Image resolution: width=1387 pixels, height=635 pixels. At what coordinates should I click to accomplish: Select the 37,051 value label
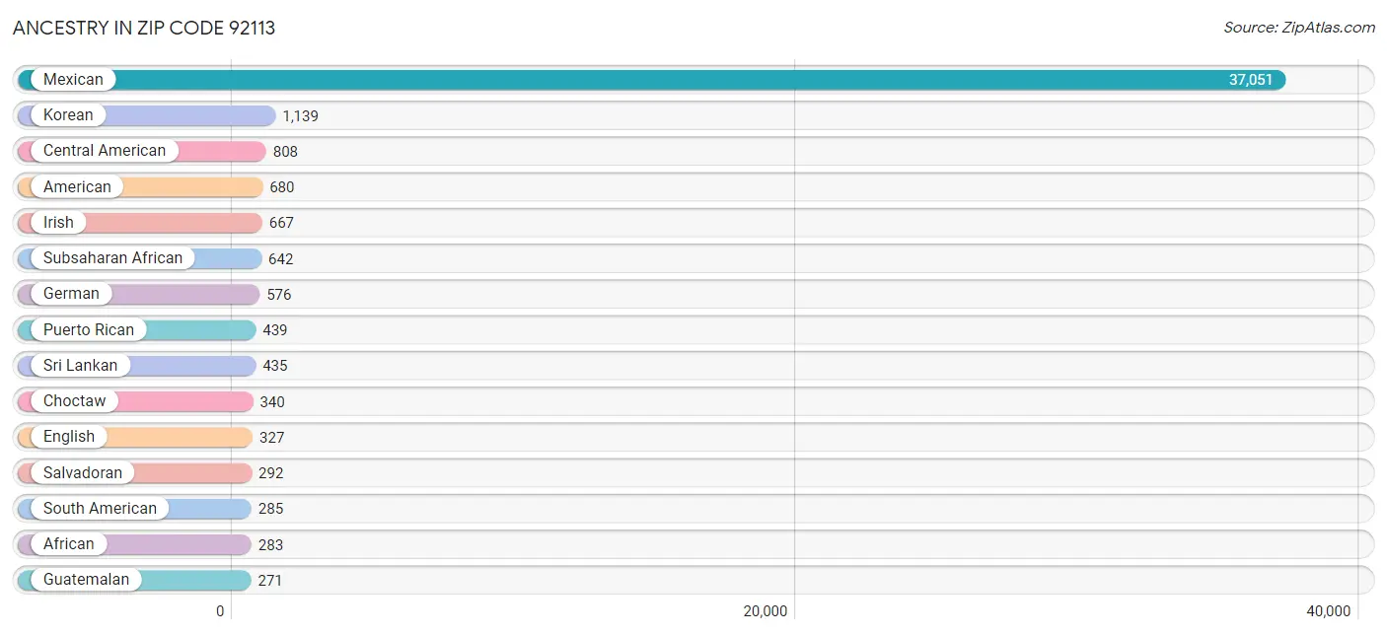click(1251, 79)
